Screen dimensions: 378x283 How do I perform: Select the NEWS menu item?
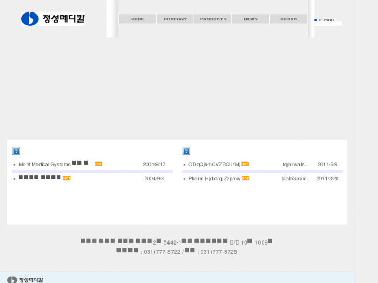[x=251, y=19]
